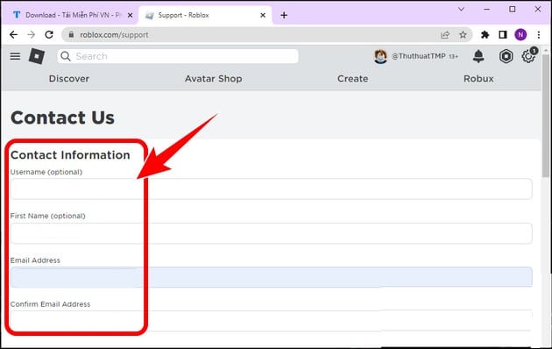
Task: Open the Chrome extensions puzzle icon
Action: click(485, 34)
